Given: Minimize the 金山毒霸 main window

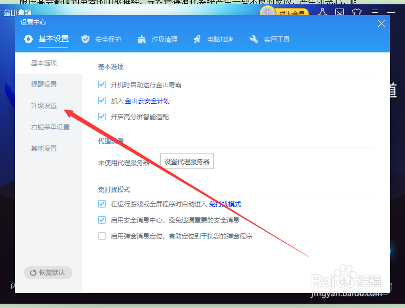Looking at the screenshot, I should (391, 12).
